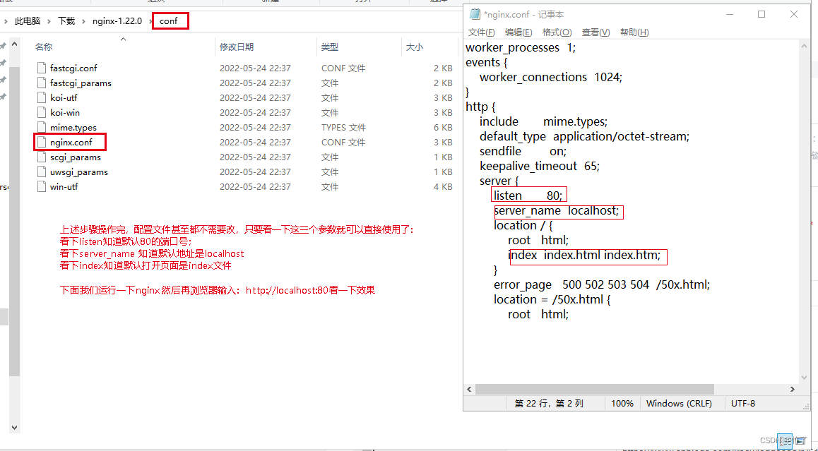Select the koi-win file icon
The height and width of the screenshot is (451, 818).
[42, 112]
